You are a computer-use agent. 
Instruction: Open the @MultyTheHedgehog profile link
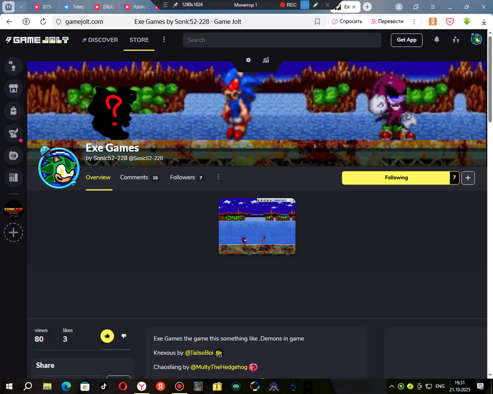coord(219,367)
